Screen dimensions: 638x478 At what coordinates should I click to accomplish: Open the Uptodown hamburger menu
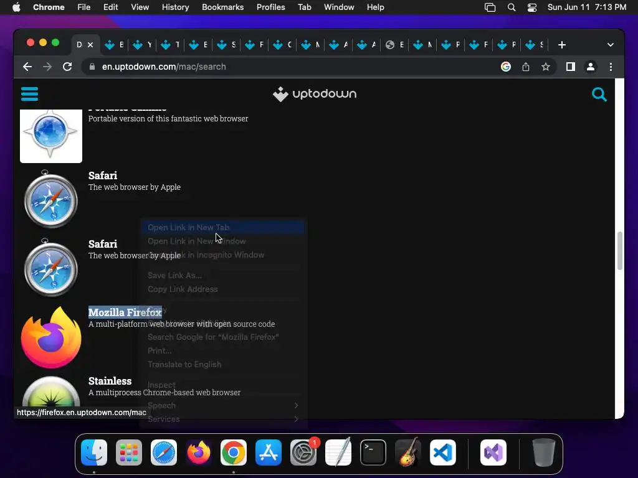29,94
